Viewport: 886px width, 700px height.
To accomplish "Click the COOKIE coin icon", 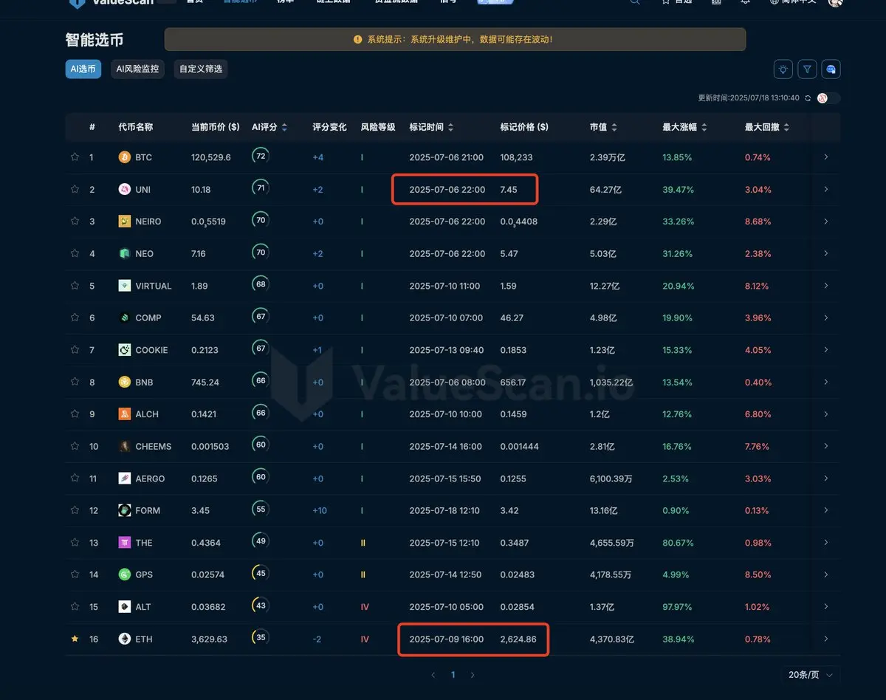I will coord(125,350).
